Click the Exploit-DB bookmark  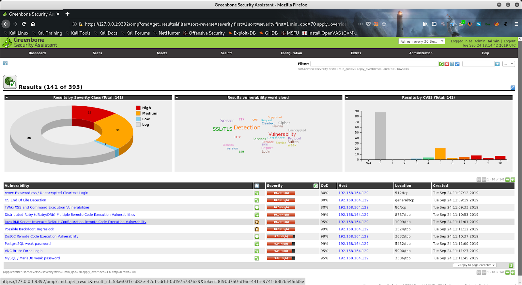coord(242,33)
